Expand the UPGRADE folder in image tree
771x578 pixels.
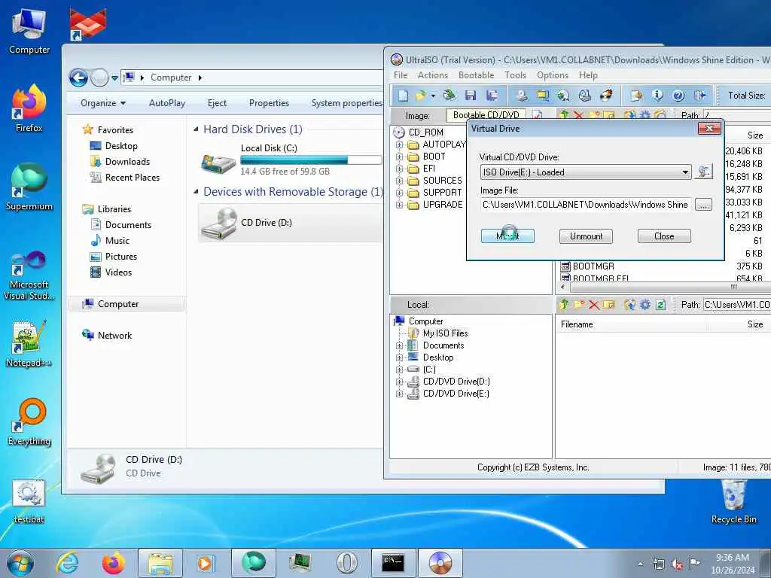click(x=399, y=205)
